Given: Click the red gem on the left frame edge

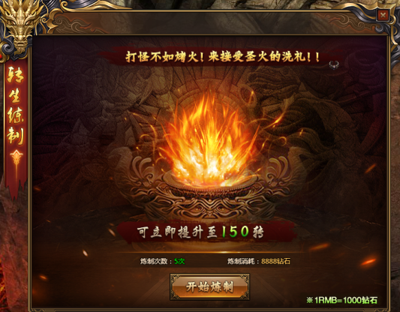Looking at the screenshot, I should (1, 56).
